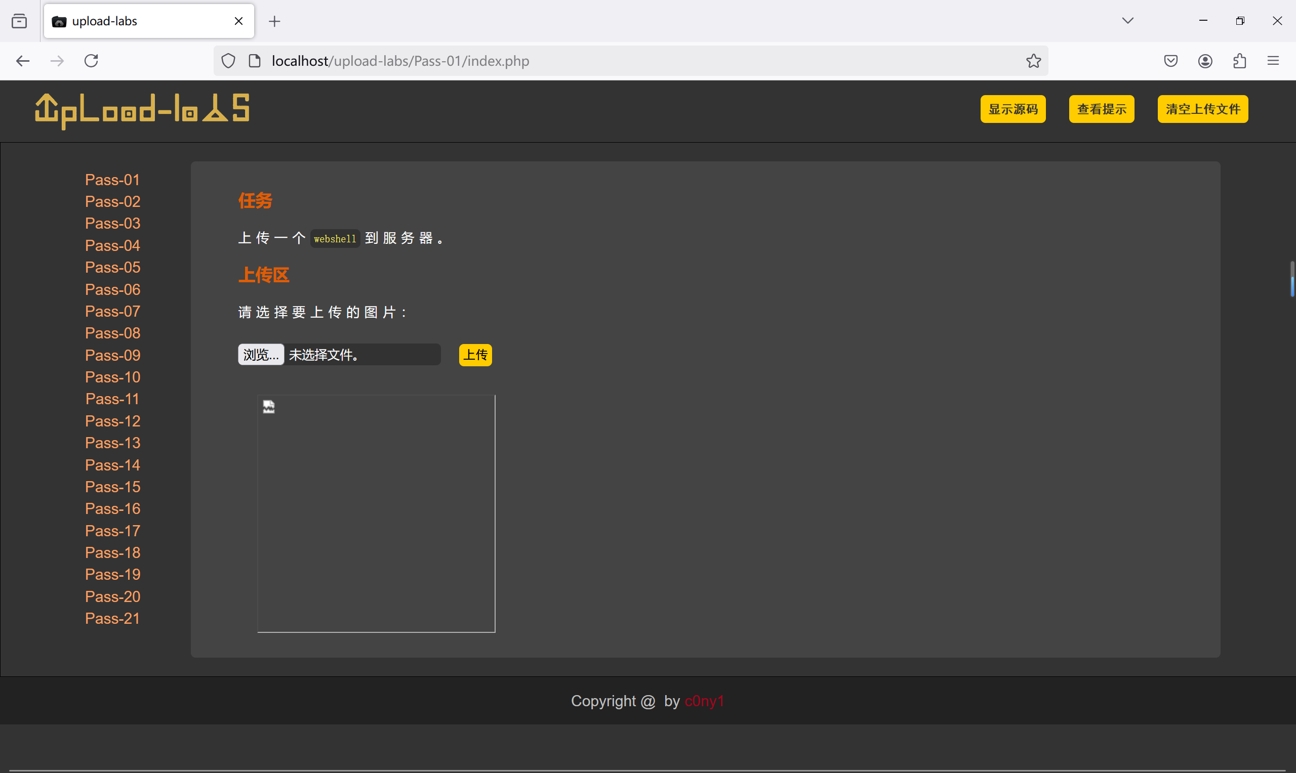Open the Pass-05 level link
Screen dimensions: 1296x773
point(112,267)
